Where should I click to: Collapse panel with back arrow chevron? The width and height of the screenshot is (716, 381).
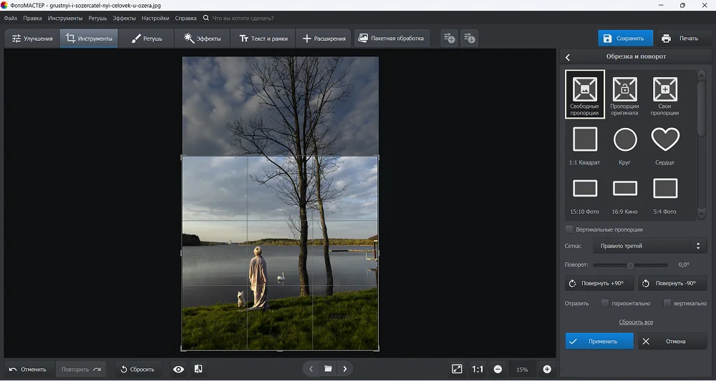(568, 57)
